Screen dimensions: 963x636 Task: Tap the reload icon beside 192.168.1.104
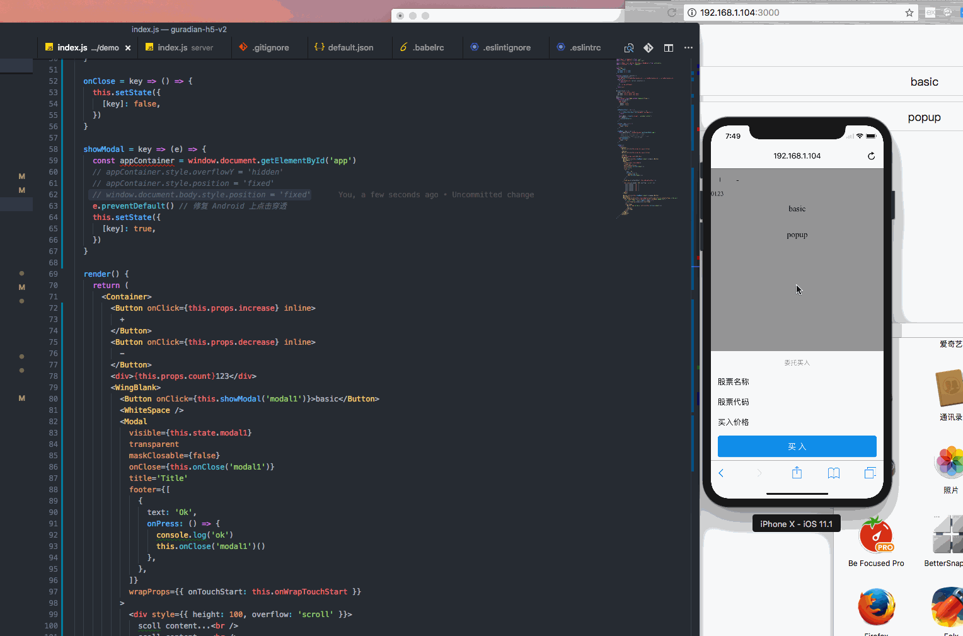871,156
